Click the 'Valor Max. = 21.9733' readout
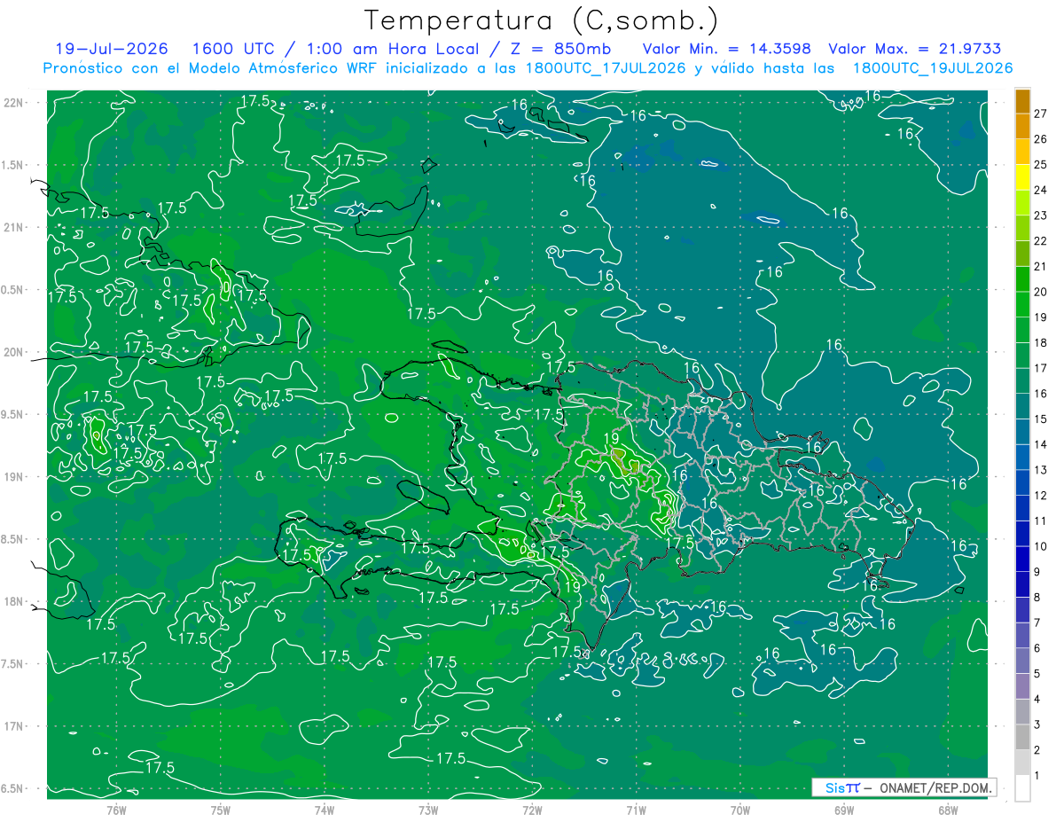Image resolution: width=1064 pixels, height=822 pixels. click(915, 50)
